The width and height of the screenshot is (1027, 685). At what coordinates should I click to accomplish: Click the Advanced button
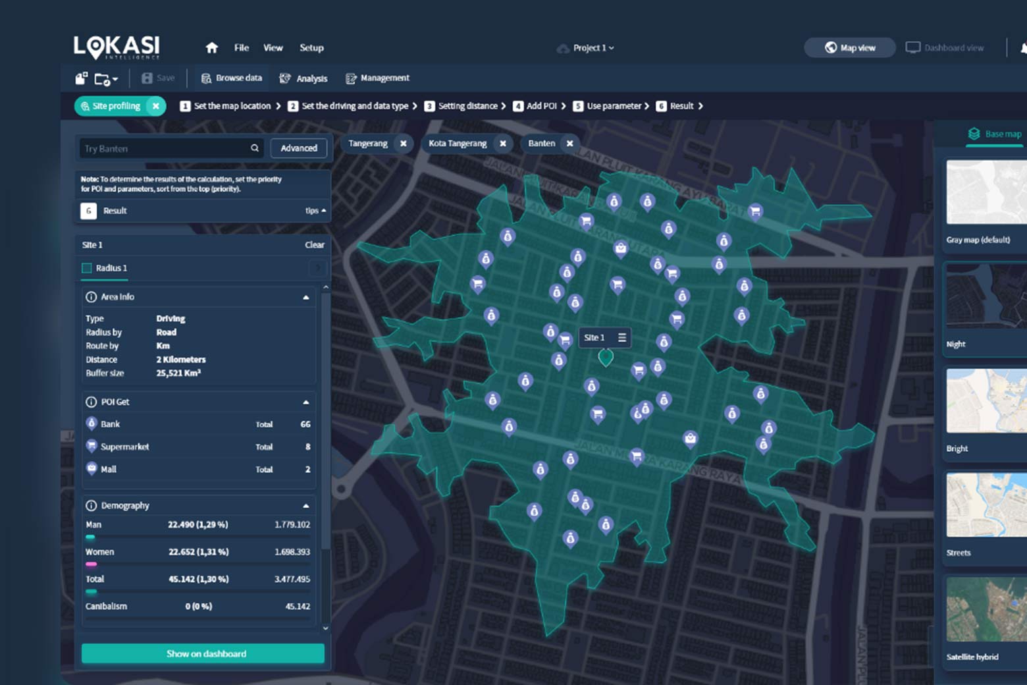tap(299, 148)
